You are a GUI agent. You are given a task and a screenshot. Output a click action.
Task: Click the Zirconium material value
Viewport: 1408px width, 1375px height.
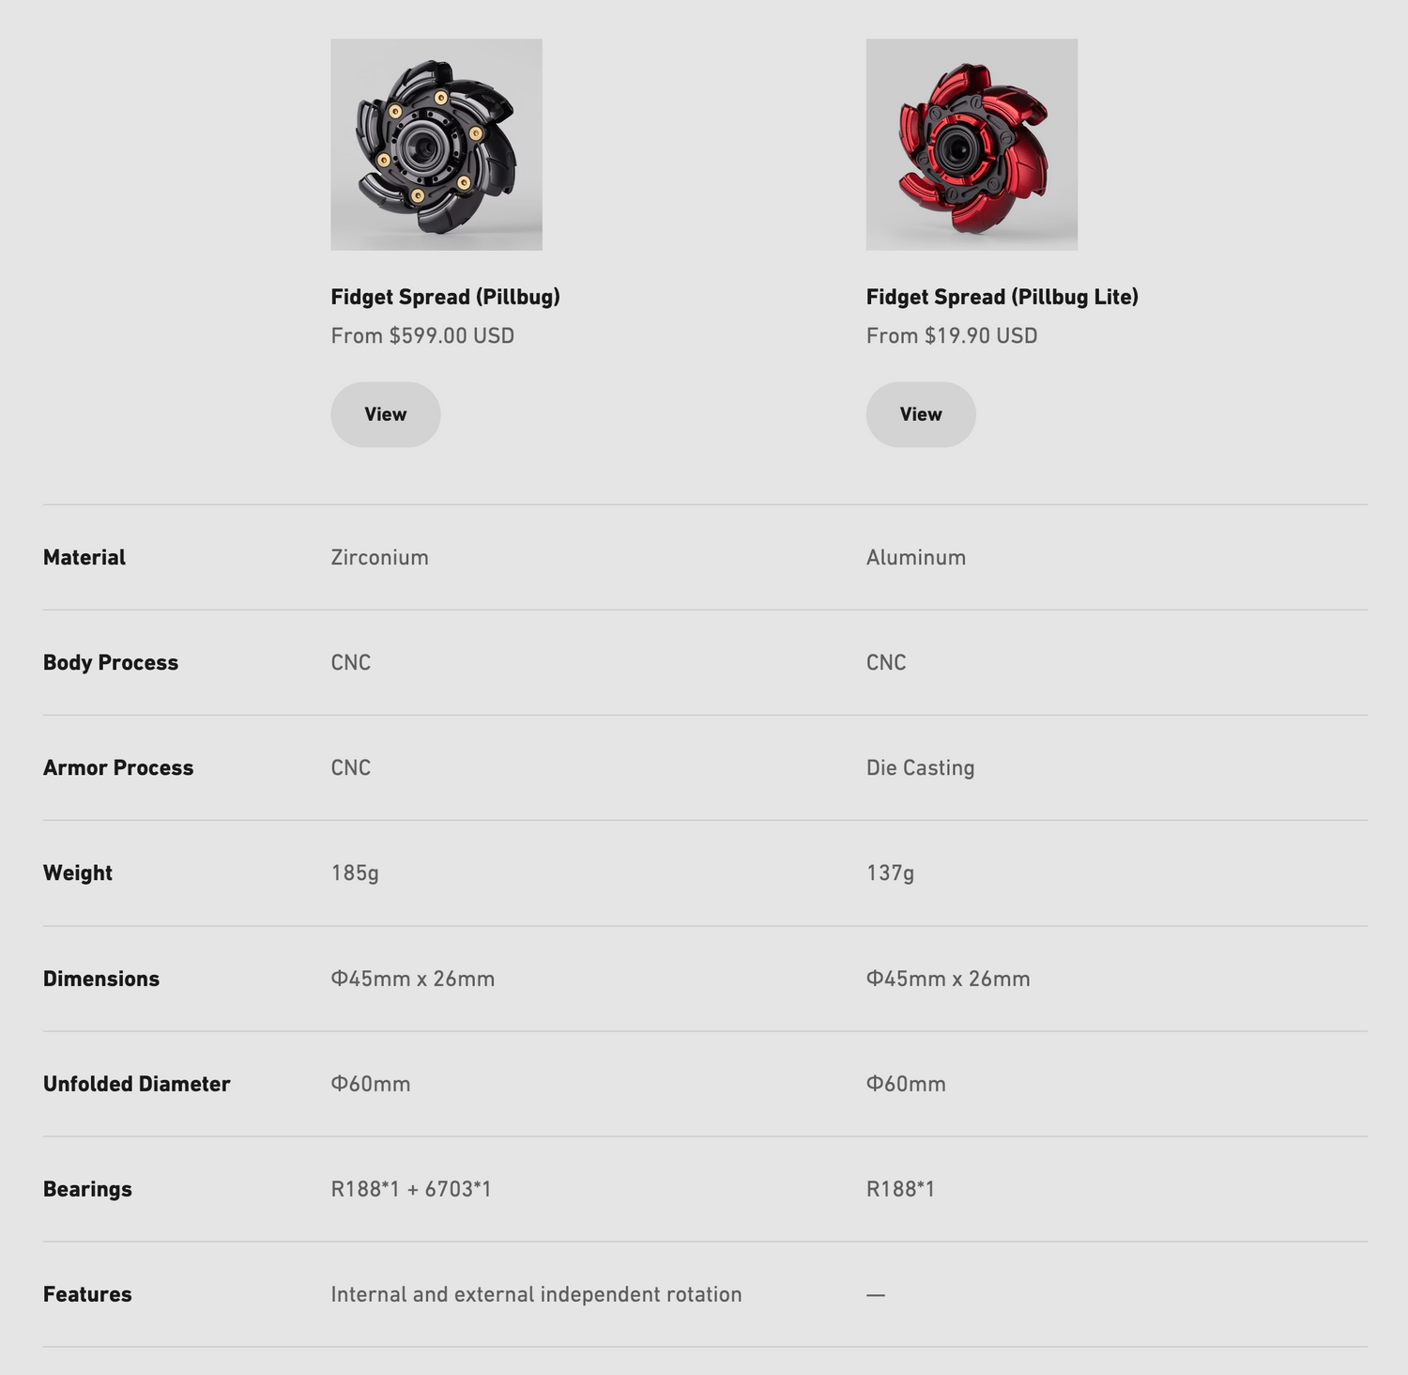[x=379, y=557]
